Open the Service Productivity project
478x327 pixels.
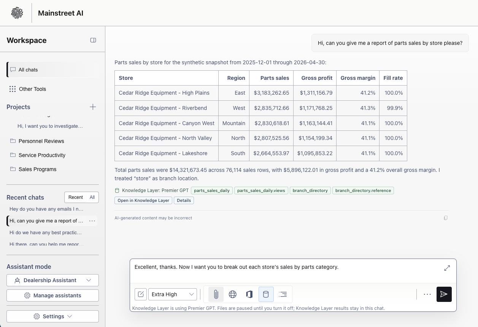[x=42, y=155]
